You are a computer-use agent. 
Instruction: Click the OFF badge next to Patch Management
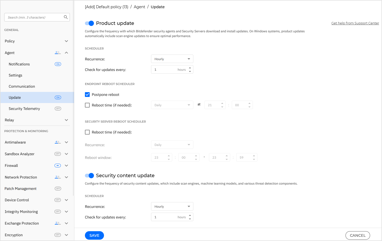pos(57,188)
